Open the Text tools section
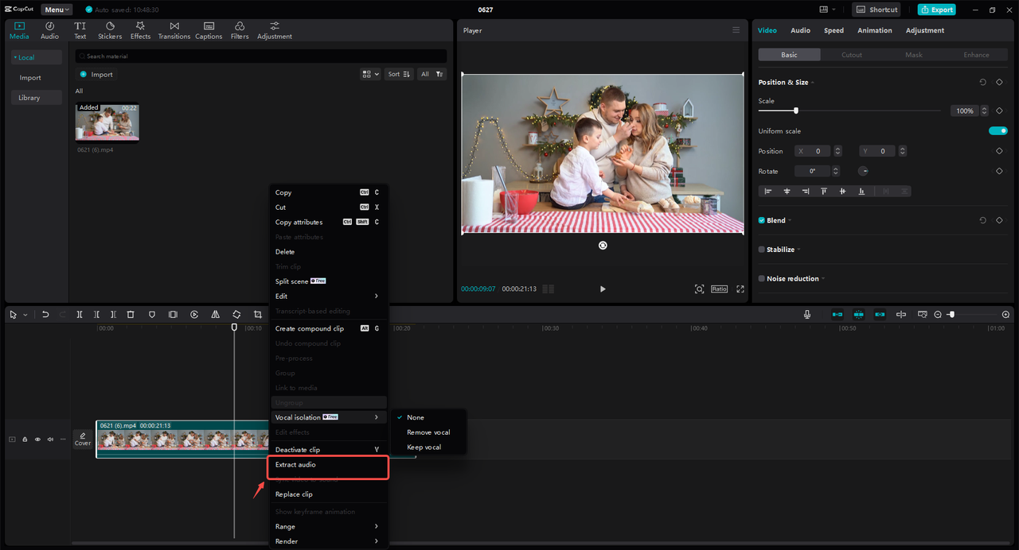This screenshot has width=1019, height=550. (80, 30)
